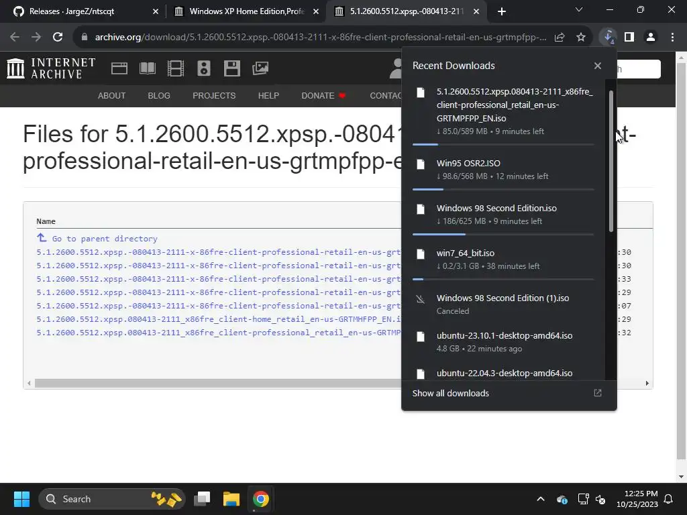
Task: Close the Recent Downloads popup
Action: [598, 66]
